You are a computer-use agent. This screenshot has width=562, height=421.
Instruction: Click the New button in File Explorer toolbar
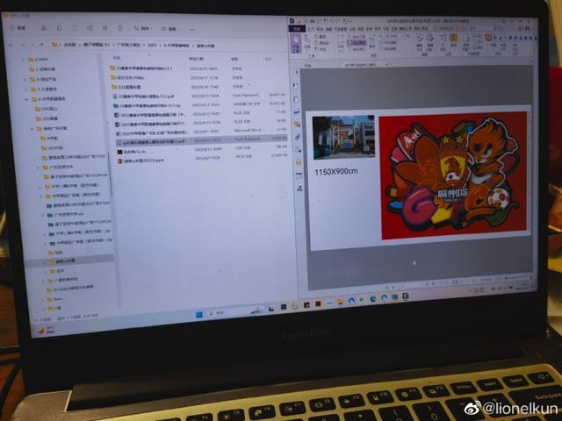pyautogui.click(x=18, y=28)
